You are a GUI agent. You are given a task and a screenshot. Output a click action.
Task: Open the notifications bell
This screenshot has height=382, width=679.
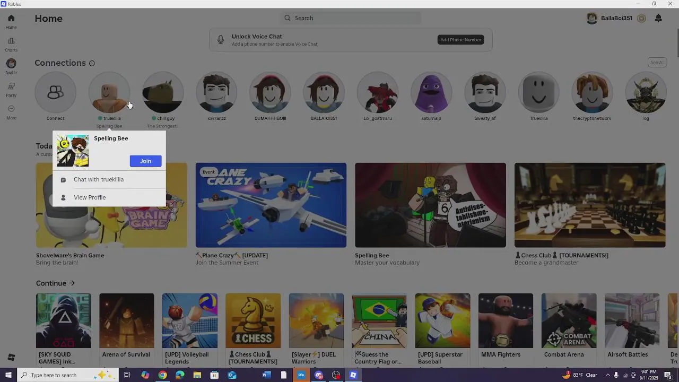pos(658,18)
